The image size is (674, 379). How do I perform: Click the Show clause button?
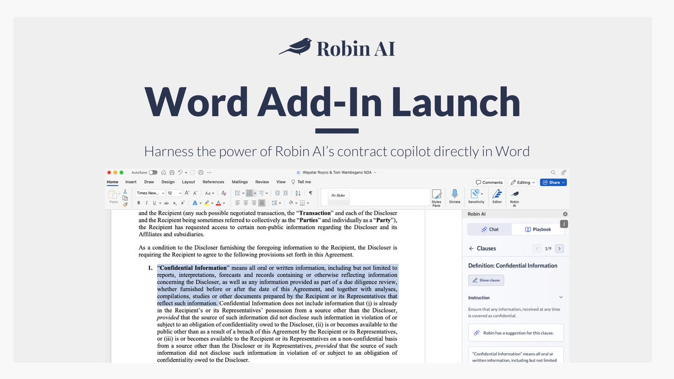point(486,280)
